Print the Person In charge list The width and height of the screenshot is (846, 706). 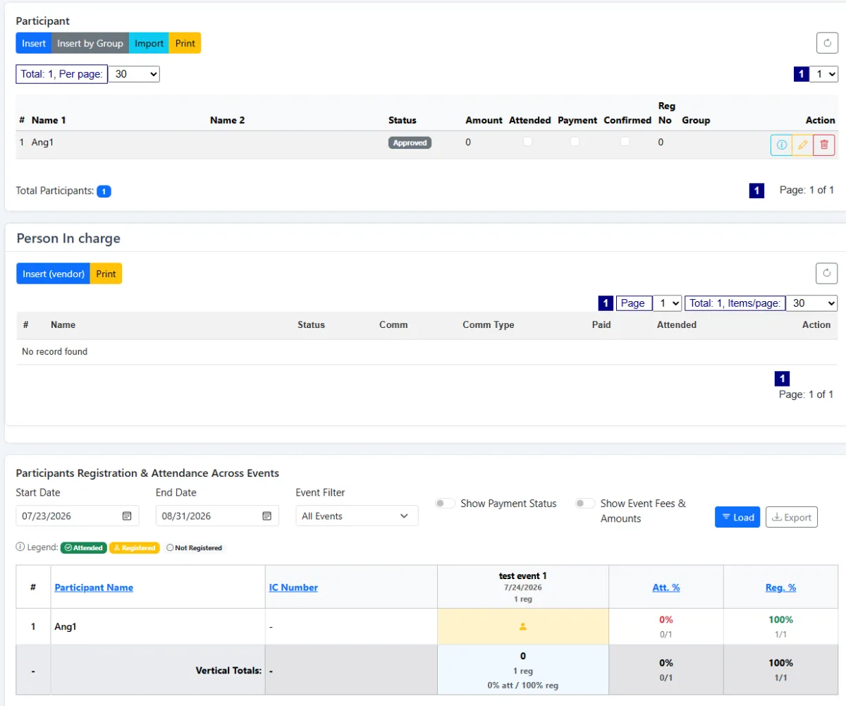pyautogui.click(x=106, y=274)
